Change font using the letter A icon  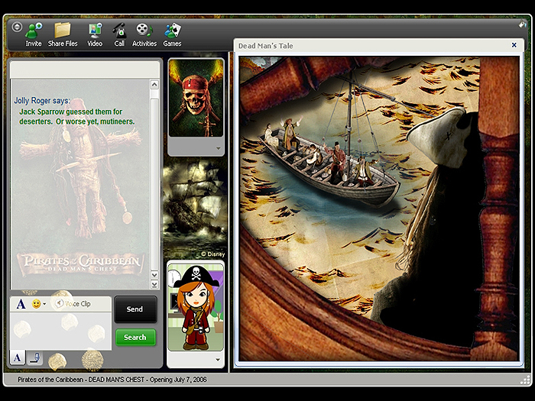point(21,303)
